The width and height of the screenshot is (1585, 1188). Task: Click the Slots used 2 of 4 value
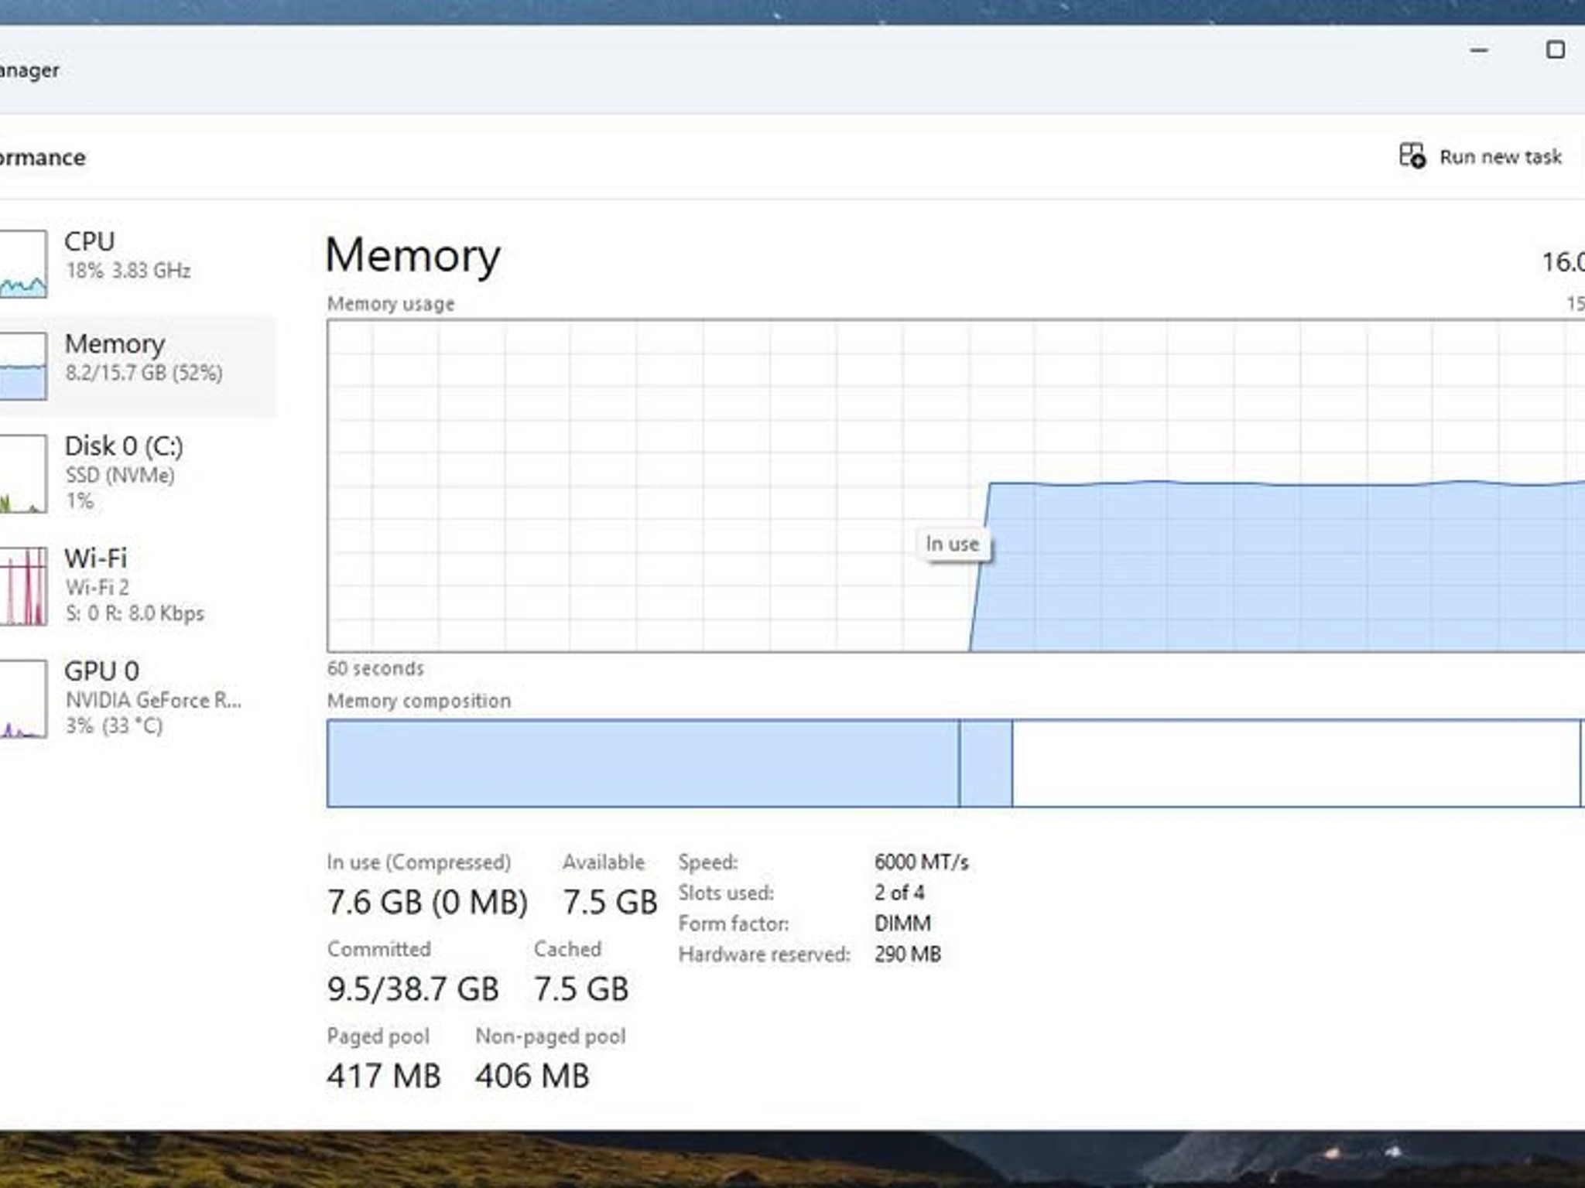click(899, 893)
